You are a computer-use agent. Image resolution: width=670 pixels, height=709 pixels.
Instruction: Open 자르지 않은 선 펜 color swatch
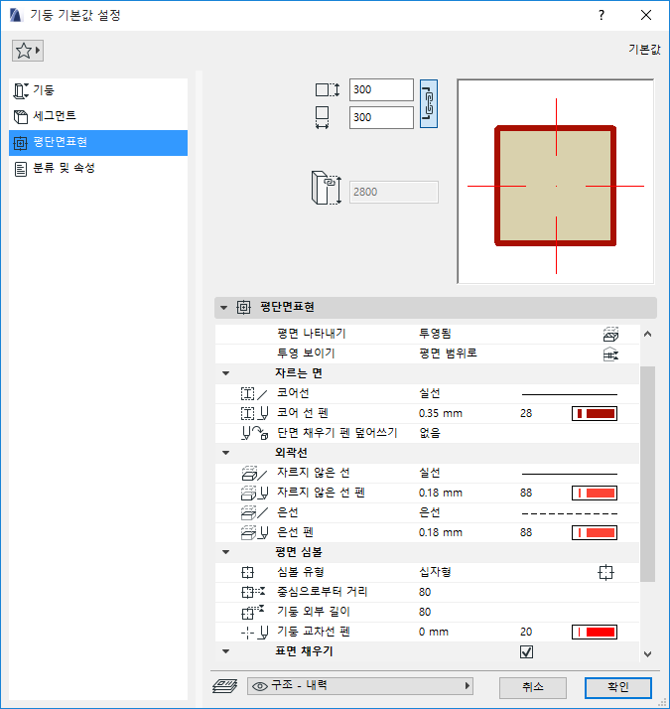pyautogui.click(x=595, y=493)
